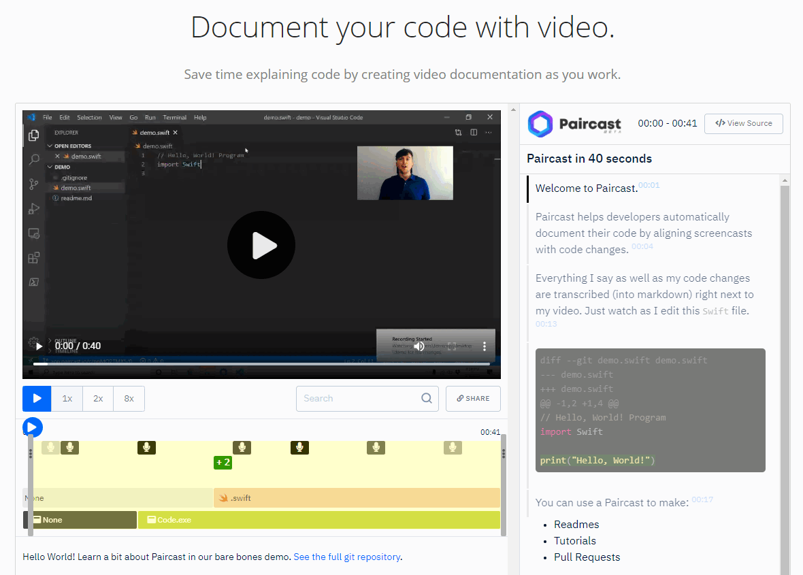Open the File menu in the video's VS Code

pyautogui.click(x=47, y=117)
